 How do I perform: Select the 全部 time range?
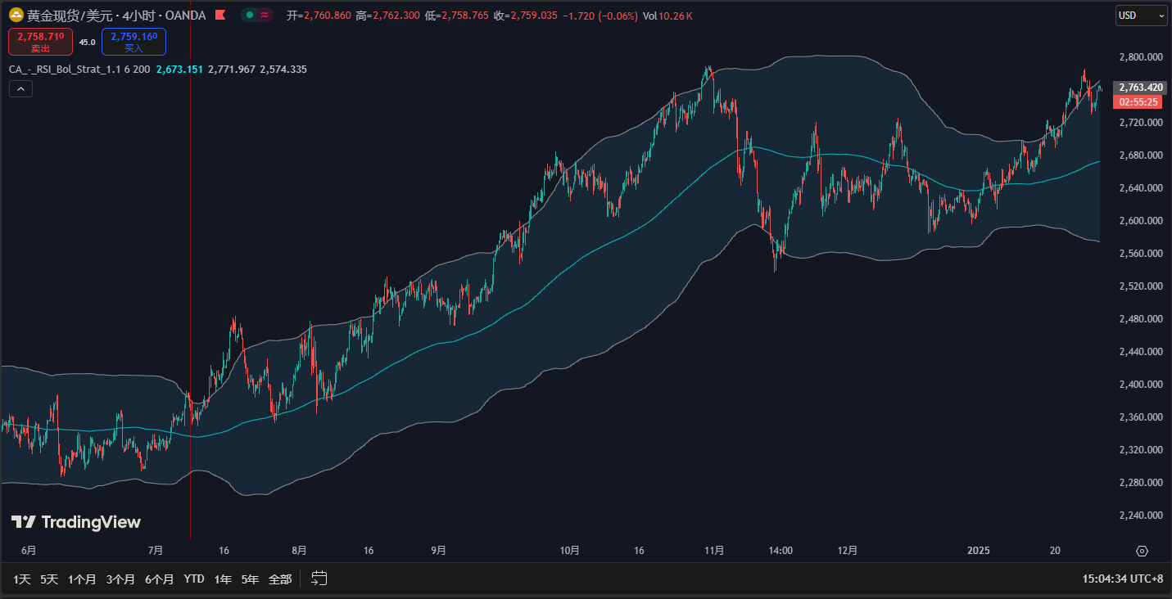[x=280, y=579]
